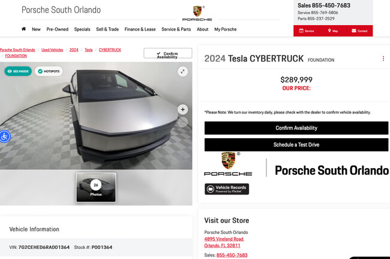
Task: Toggle Hotspots on the vehicle viewer
Action: click(x=49, y=71)
